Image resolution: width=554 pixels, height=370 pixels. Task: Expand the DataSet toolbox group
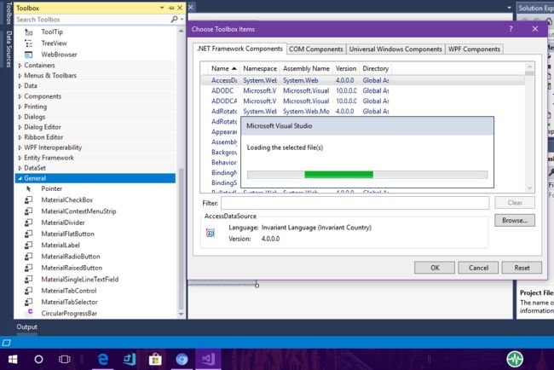tap(20, 168)
